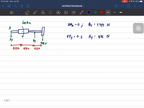Select the Highlighter tool
This screenshot has height=108, width=144.
click(35, 13)
